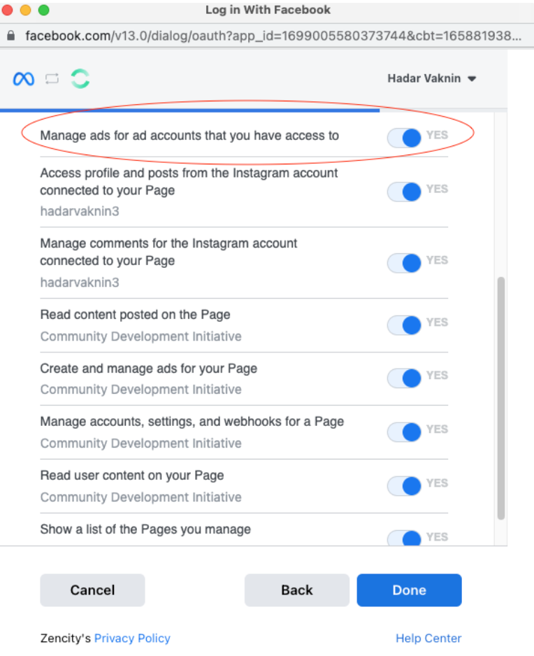Click the green circular Zencity app icon
Viewport: 534px width, 656px height.
pos(80,78)
